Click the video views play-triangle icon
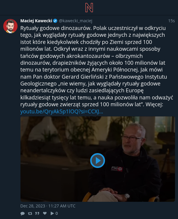 pos(52,213)
